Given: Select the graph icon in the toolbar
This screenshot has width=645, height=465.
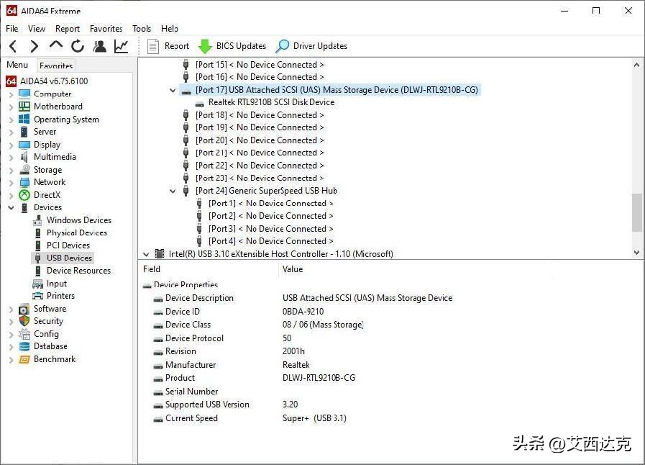Looking at the screenshot, I should 121,45.
